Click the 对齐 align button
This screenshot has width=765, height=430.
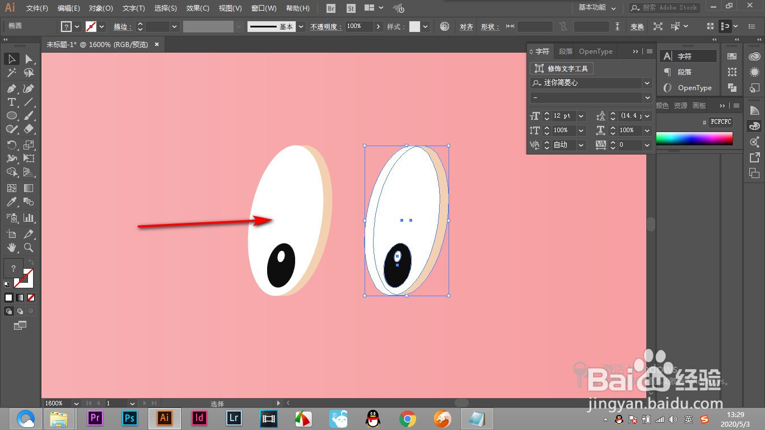tap(467, 26)
